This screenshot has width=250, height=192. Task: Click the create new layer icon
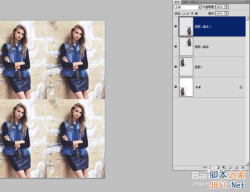(x=236, y=167)
